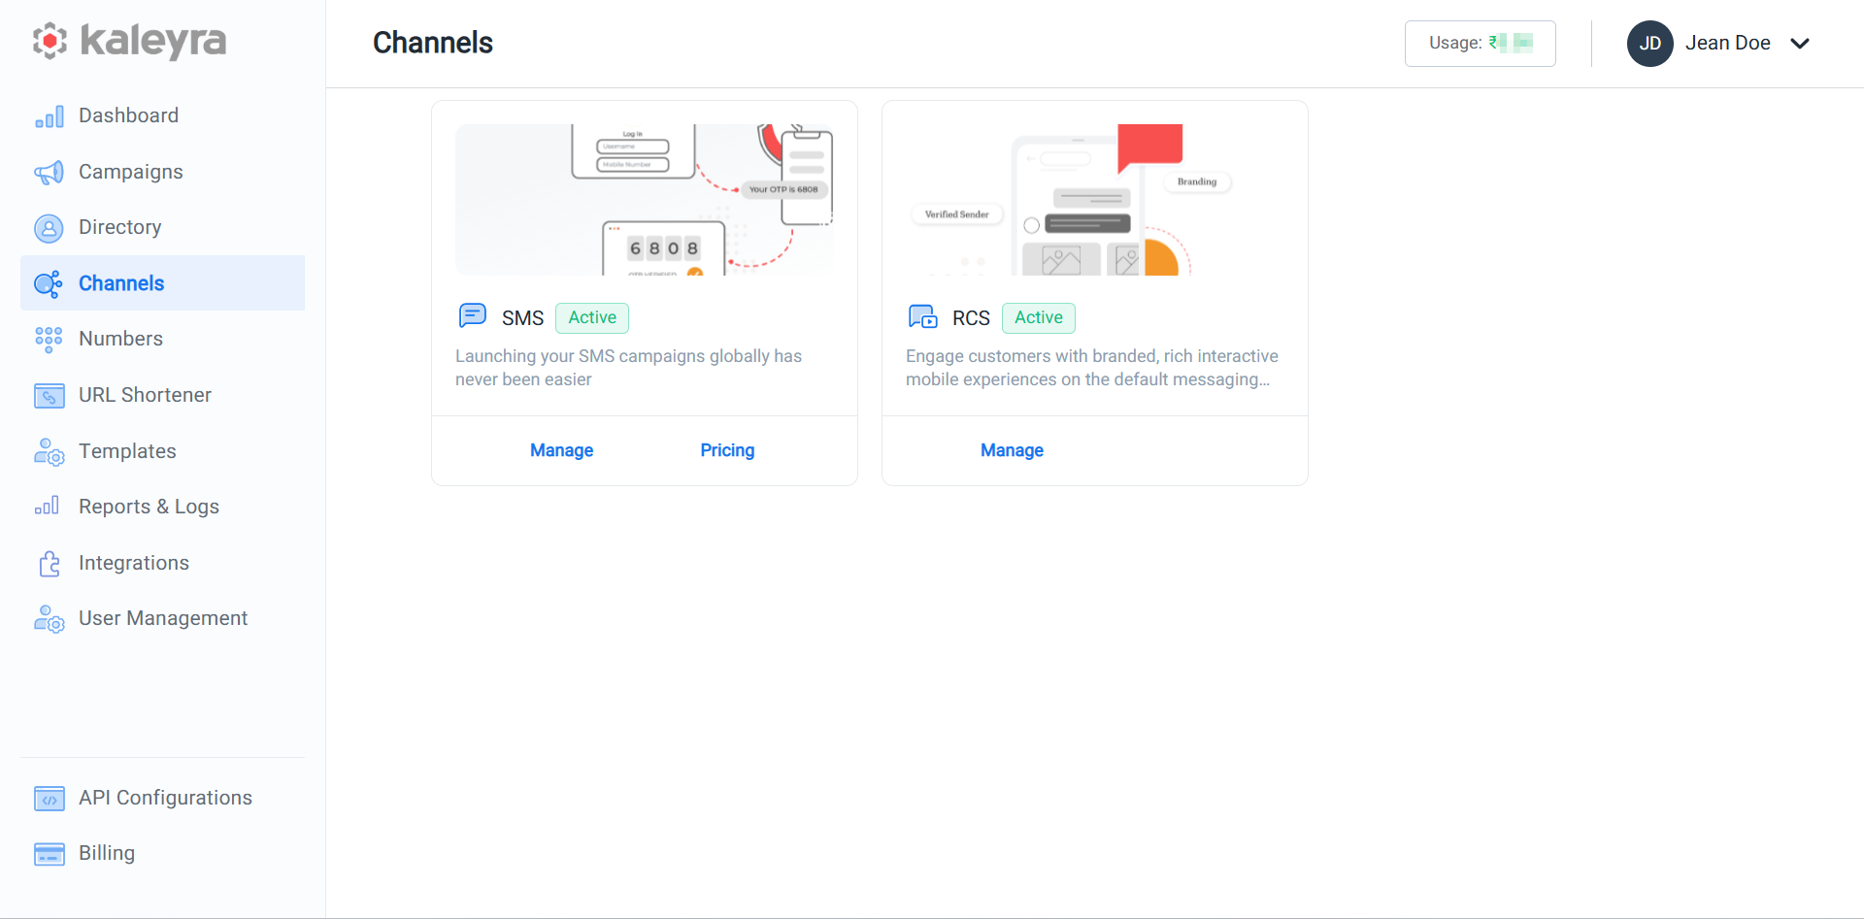This screenshot has width=1864, height=919.
Task: Go to Dashboard in sidebar
Action: click(x=162, y=115)
